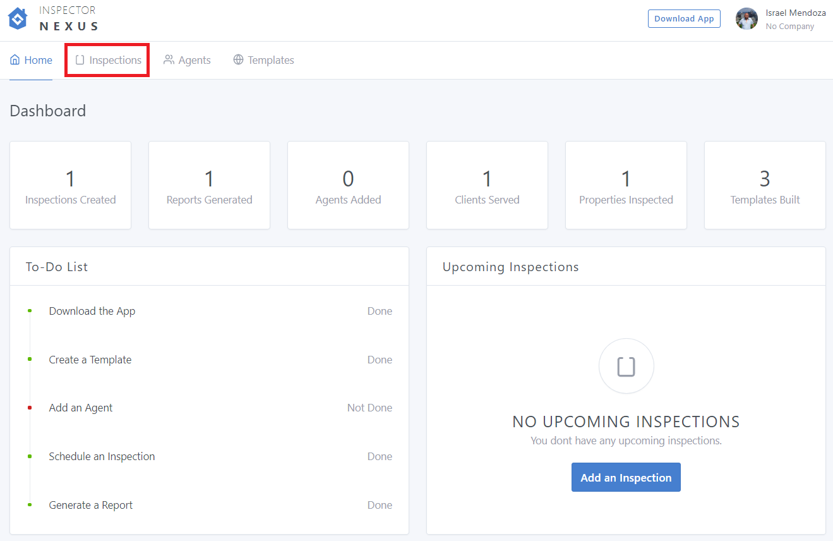
Task: Click the Add an Inspection button
Action: point(626,477)
